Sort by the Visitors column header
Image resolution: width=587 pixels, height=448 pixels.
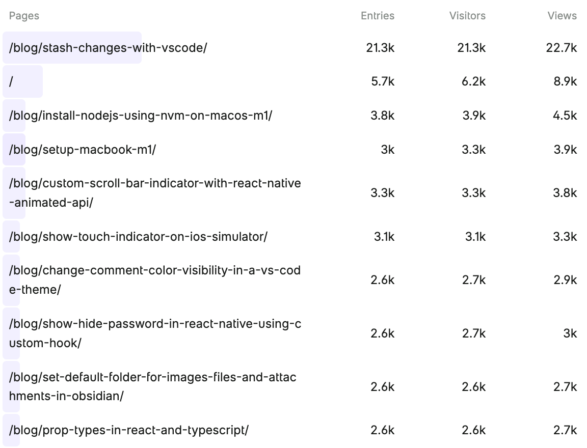tap(467, 16)
